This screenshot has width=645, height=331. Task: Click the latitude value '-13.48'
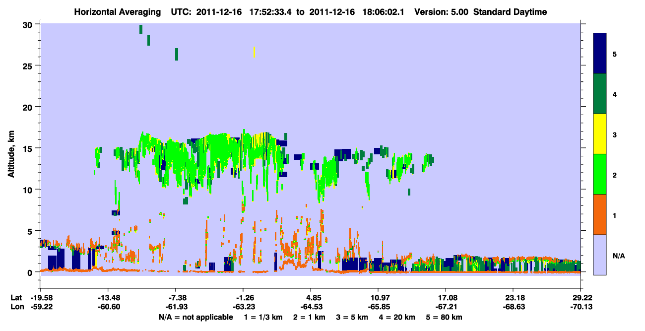pyautogui.click(x=108, y=298)
